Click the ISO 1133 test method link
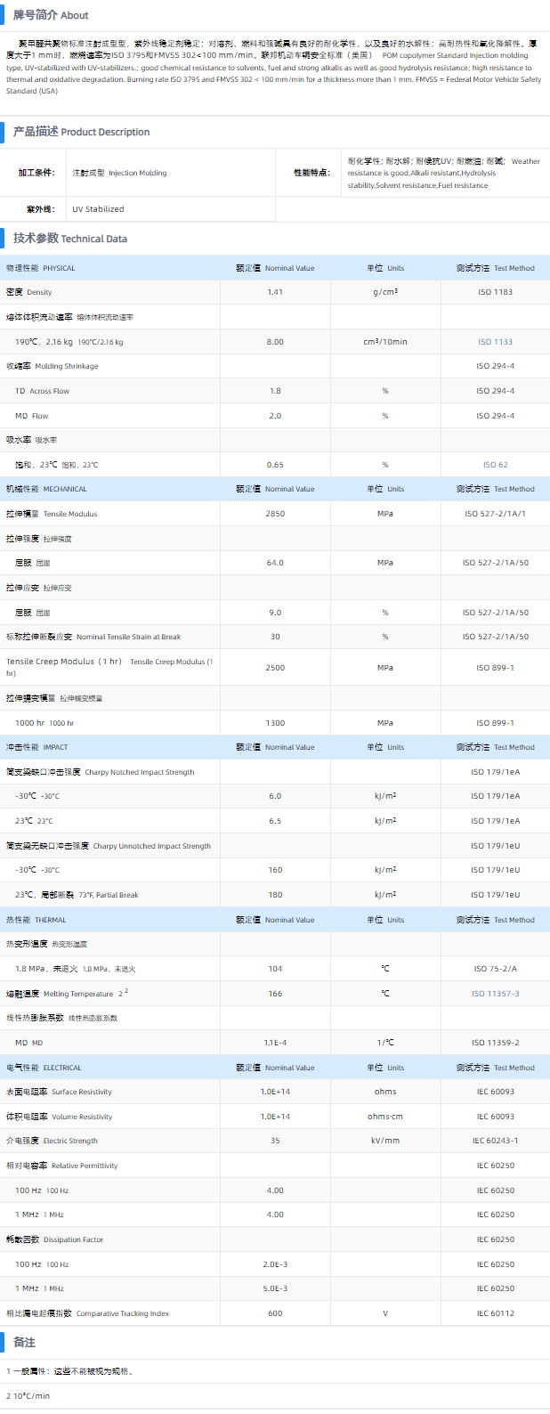Screen dimensions: 550x1414 click(x=495, y=342)
